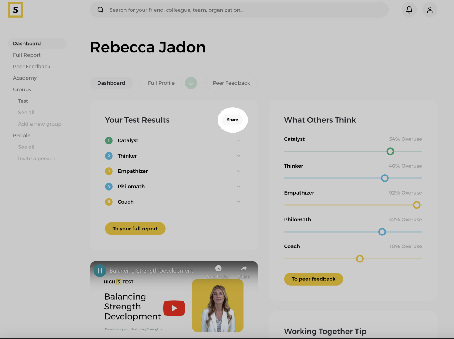Click the To your full report button
Image resolution: width=454 pixels, height=339 pixels.
135,229
